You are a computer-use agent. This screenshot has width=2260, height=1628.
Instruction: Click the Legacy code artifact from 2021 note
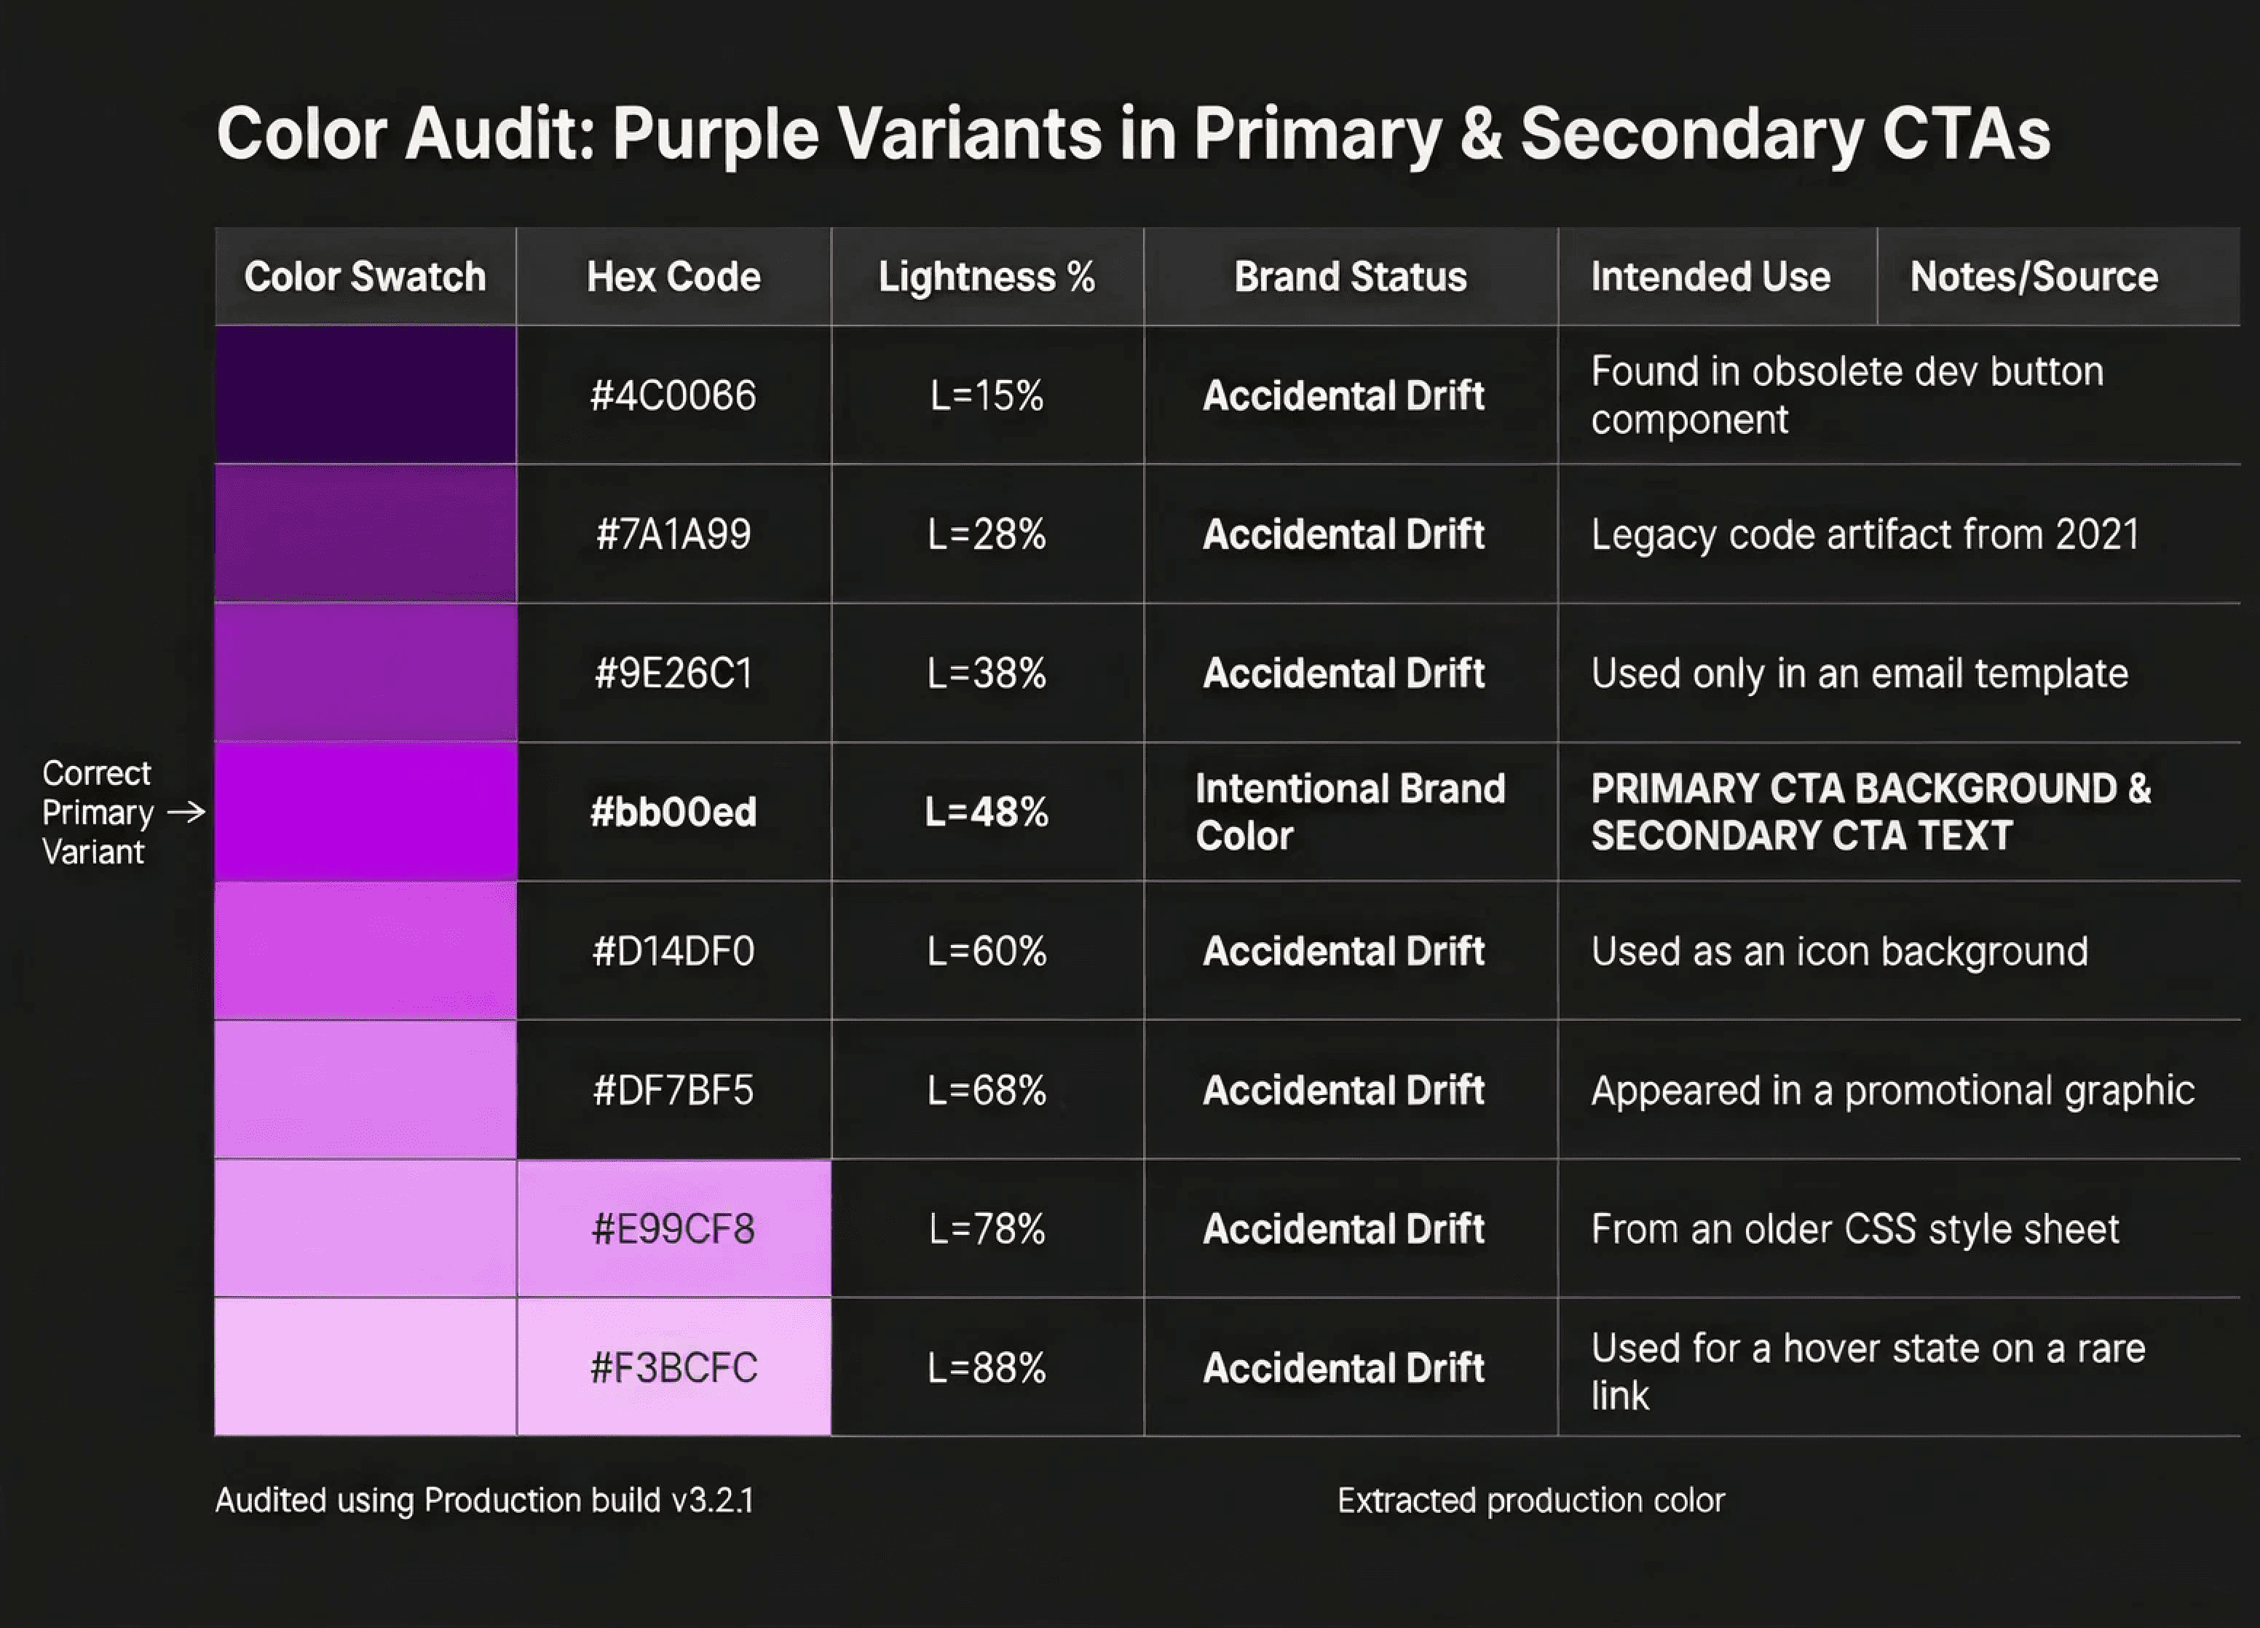[x=1865, y=534]
